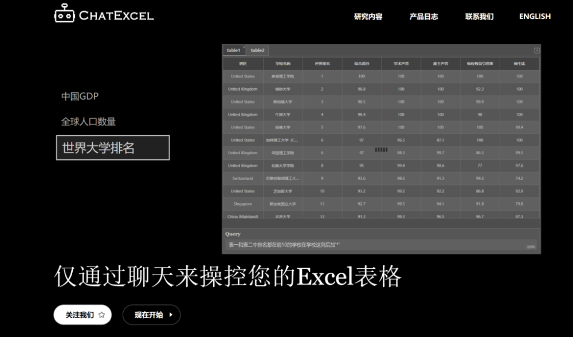Click the Switzerland cell

pos(242,178)
